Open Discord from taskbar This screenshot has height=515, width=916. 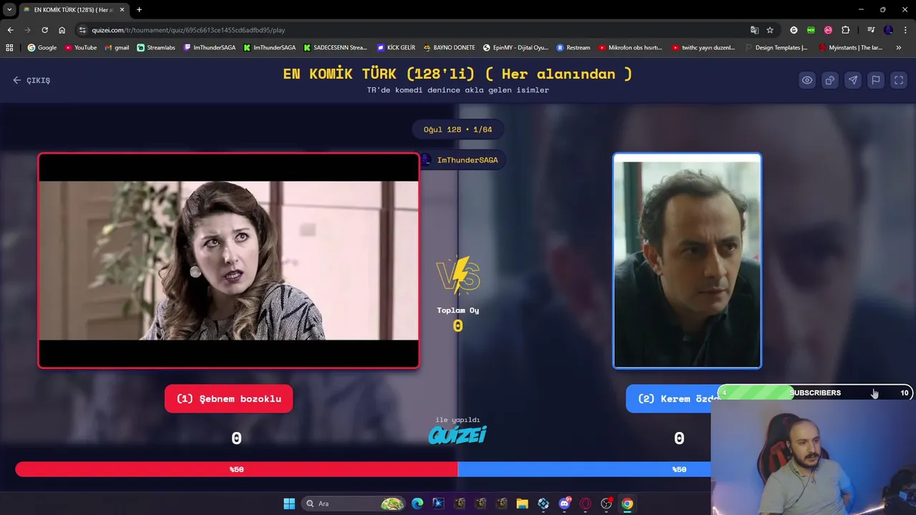click(x=565, y=504)
